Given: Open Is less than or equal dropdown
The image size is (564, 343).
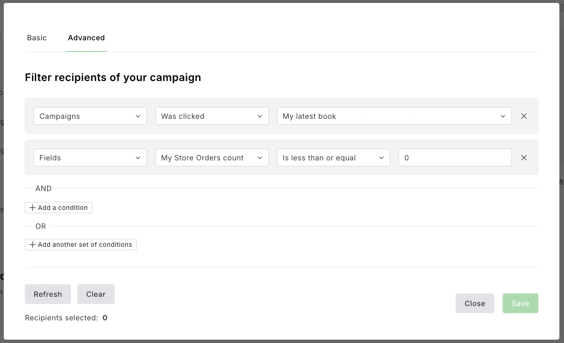Looking at the screenshot, I should [333, 158].
